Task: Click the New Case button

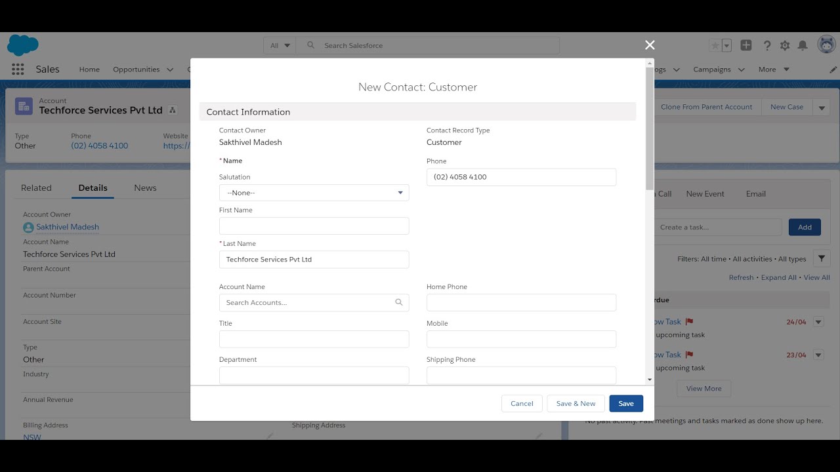Action: pyautogui.click(x=786, y=107)
